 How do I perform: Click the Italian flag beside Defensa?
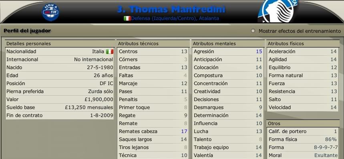[127, 18]
